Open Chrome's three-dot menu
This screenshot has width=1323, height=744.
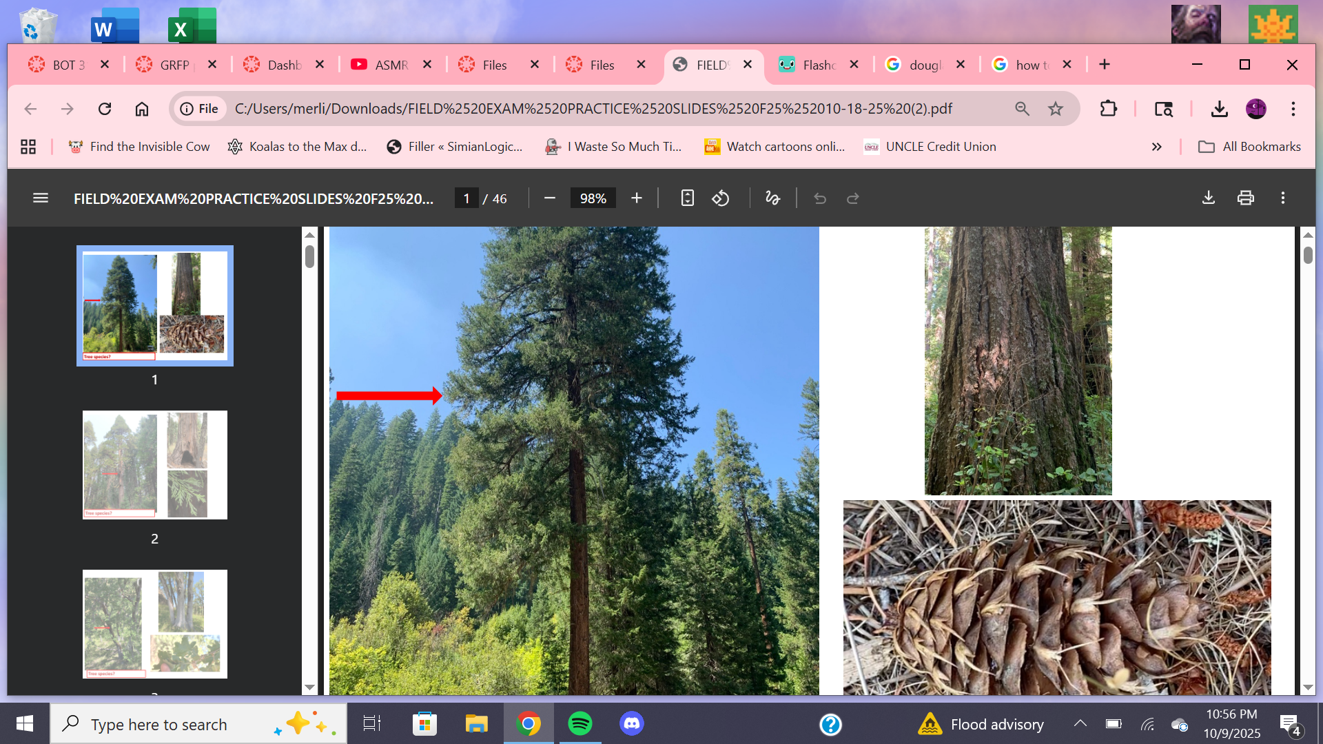(x=1293, y=109)
